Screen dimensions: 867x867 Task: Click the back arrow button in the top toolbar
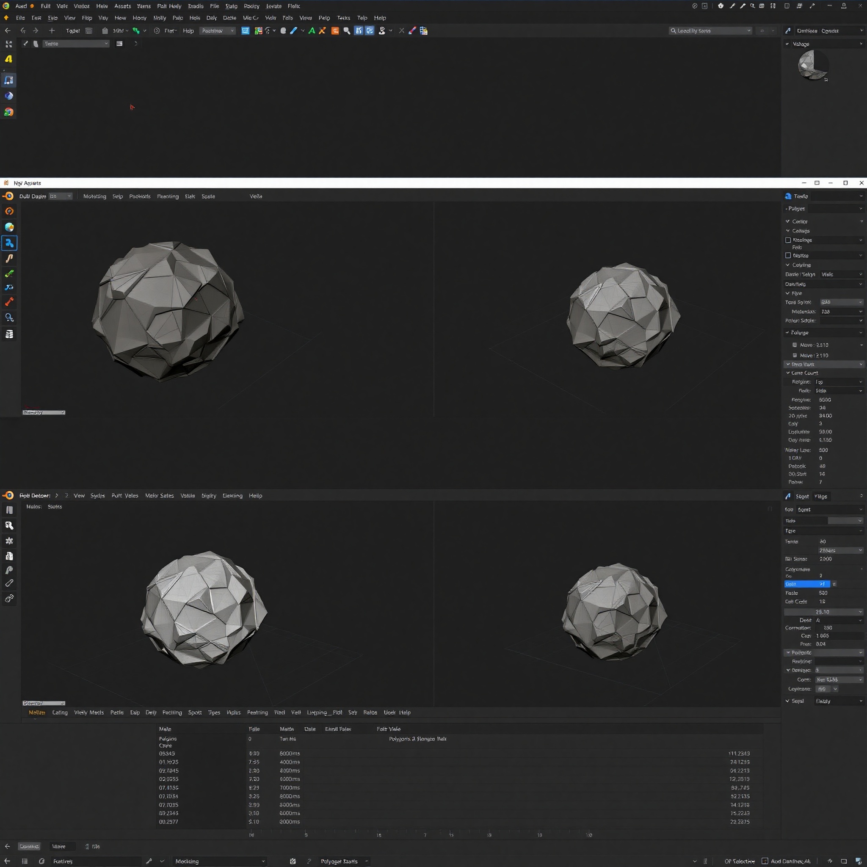(8, 30)
